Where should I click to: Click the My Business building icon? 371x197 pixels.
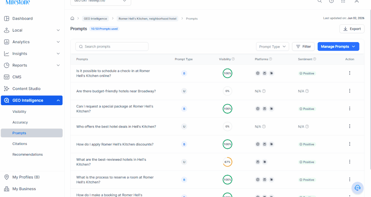pos(7,189)
